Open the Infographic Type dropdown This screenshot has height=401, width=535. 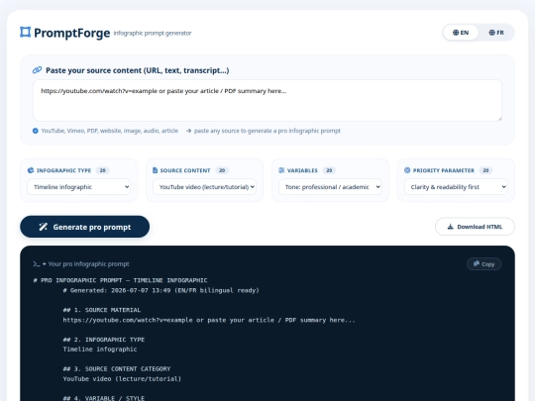pos(79,187)
